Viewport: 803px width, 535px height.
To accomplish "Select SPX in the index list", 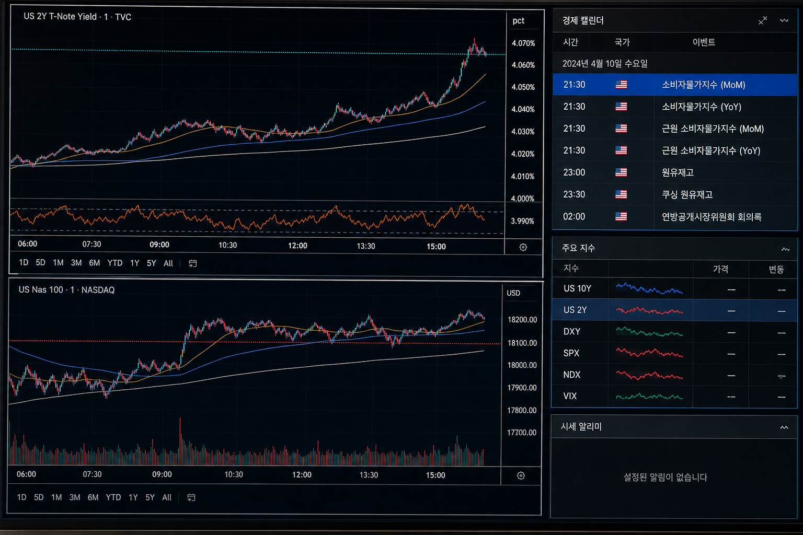I will pos(674,353).
